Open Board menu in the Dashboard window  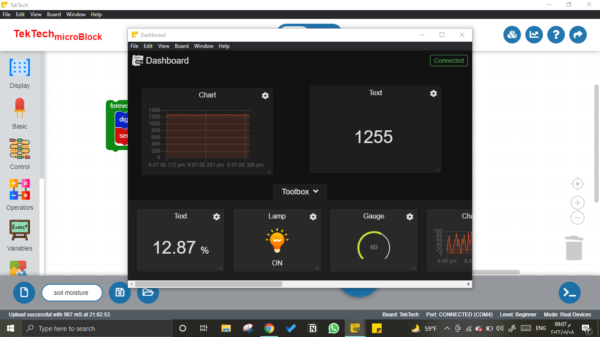point(181,46)
